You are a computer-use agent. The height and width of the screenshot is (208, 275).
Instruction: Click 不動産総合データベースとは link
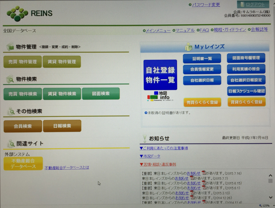tap(67, 167)
